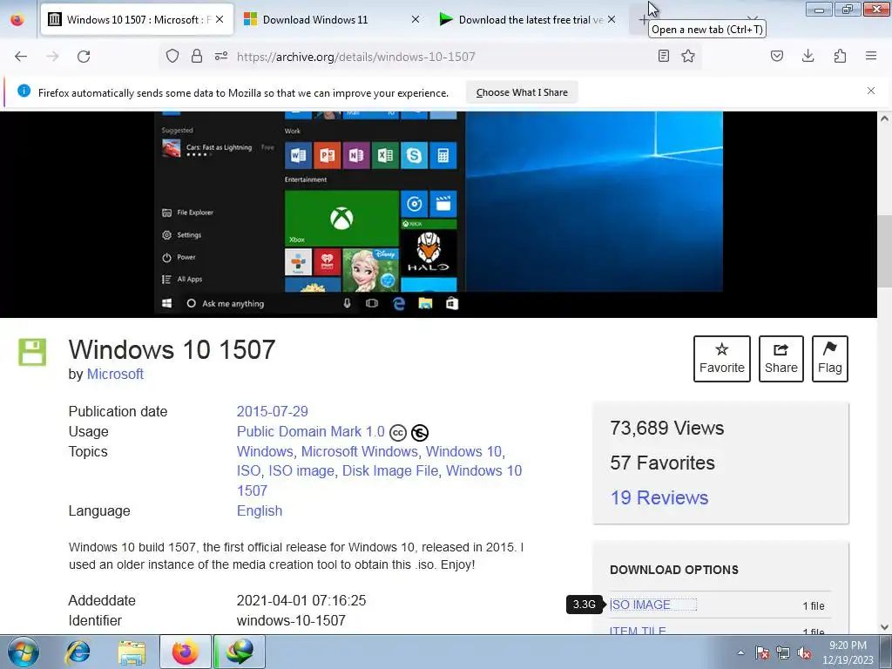Open Internet Download Manager taskbar icon
Viewport: 892px width, 669px height.
point(240,652)
